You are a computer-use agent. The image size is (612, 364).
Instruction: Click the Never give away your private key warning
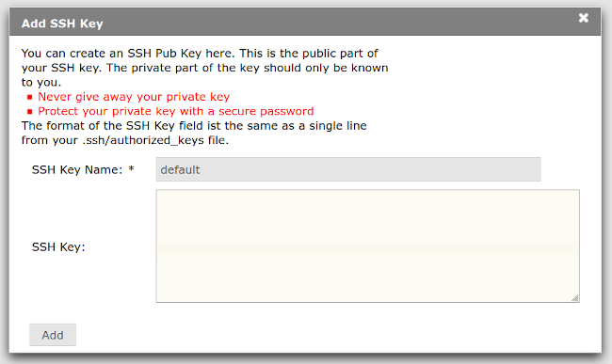pos(134,97)
